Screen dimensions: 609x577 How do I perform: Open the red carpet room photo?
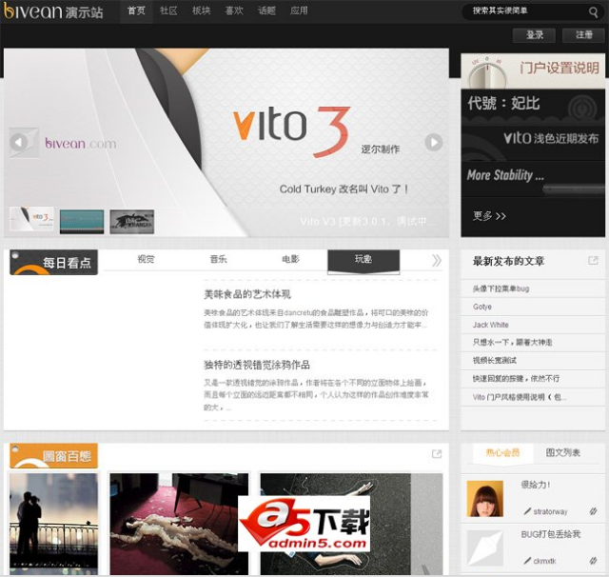pos(179,524)
